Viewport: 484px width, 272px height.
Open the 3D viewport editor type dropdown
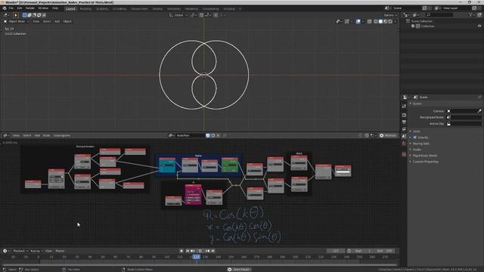pos(6,15)
